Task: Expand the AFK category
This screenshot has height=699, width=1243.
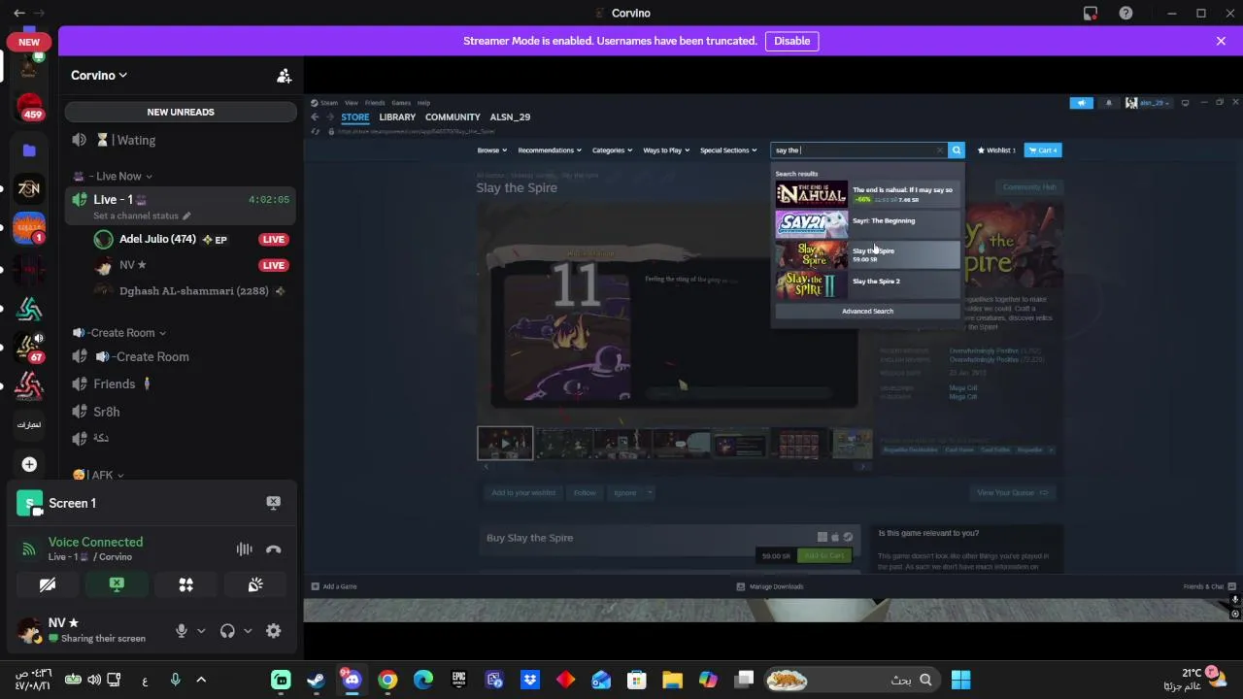Action: click(x=99, y=475)
